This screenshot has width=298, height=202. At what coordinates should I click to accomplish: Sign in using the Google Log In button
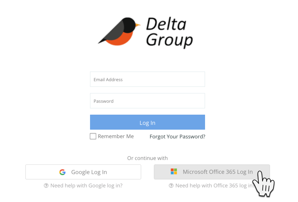[83, 172]
